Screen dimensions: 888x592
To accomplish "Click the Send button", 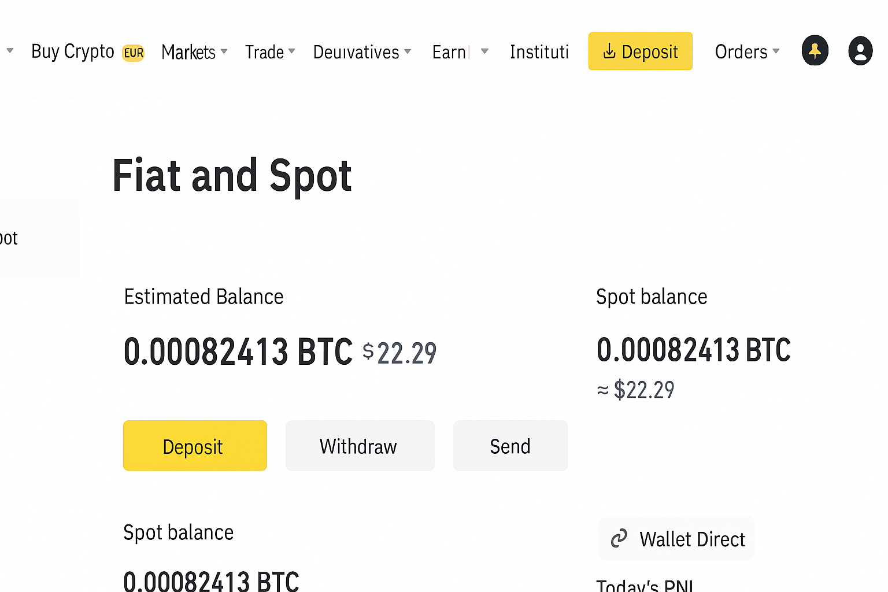I will click(x=510, y=446).
